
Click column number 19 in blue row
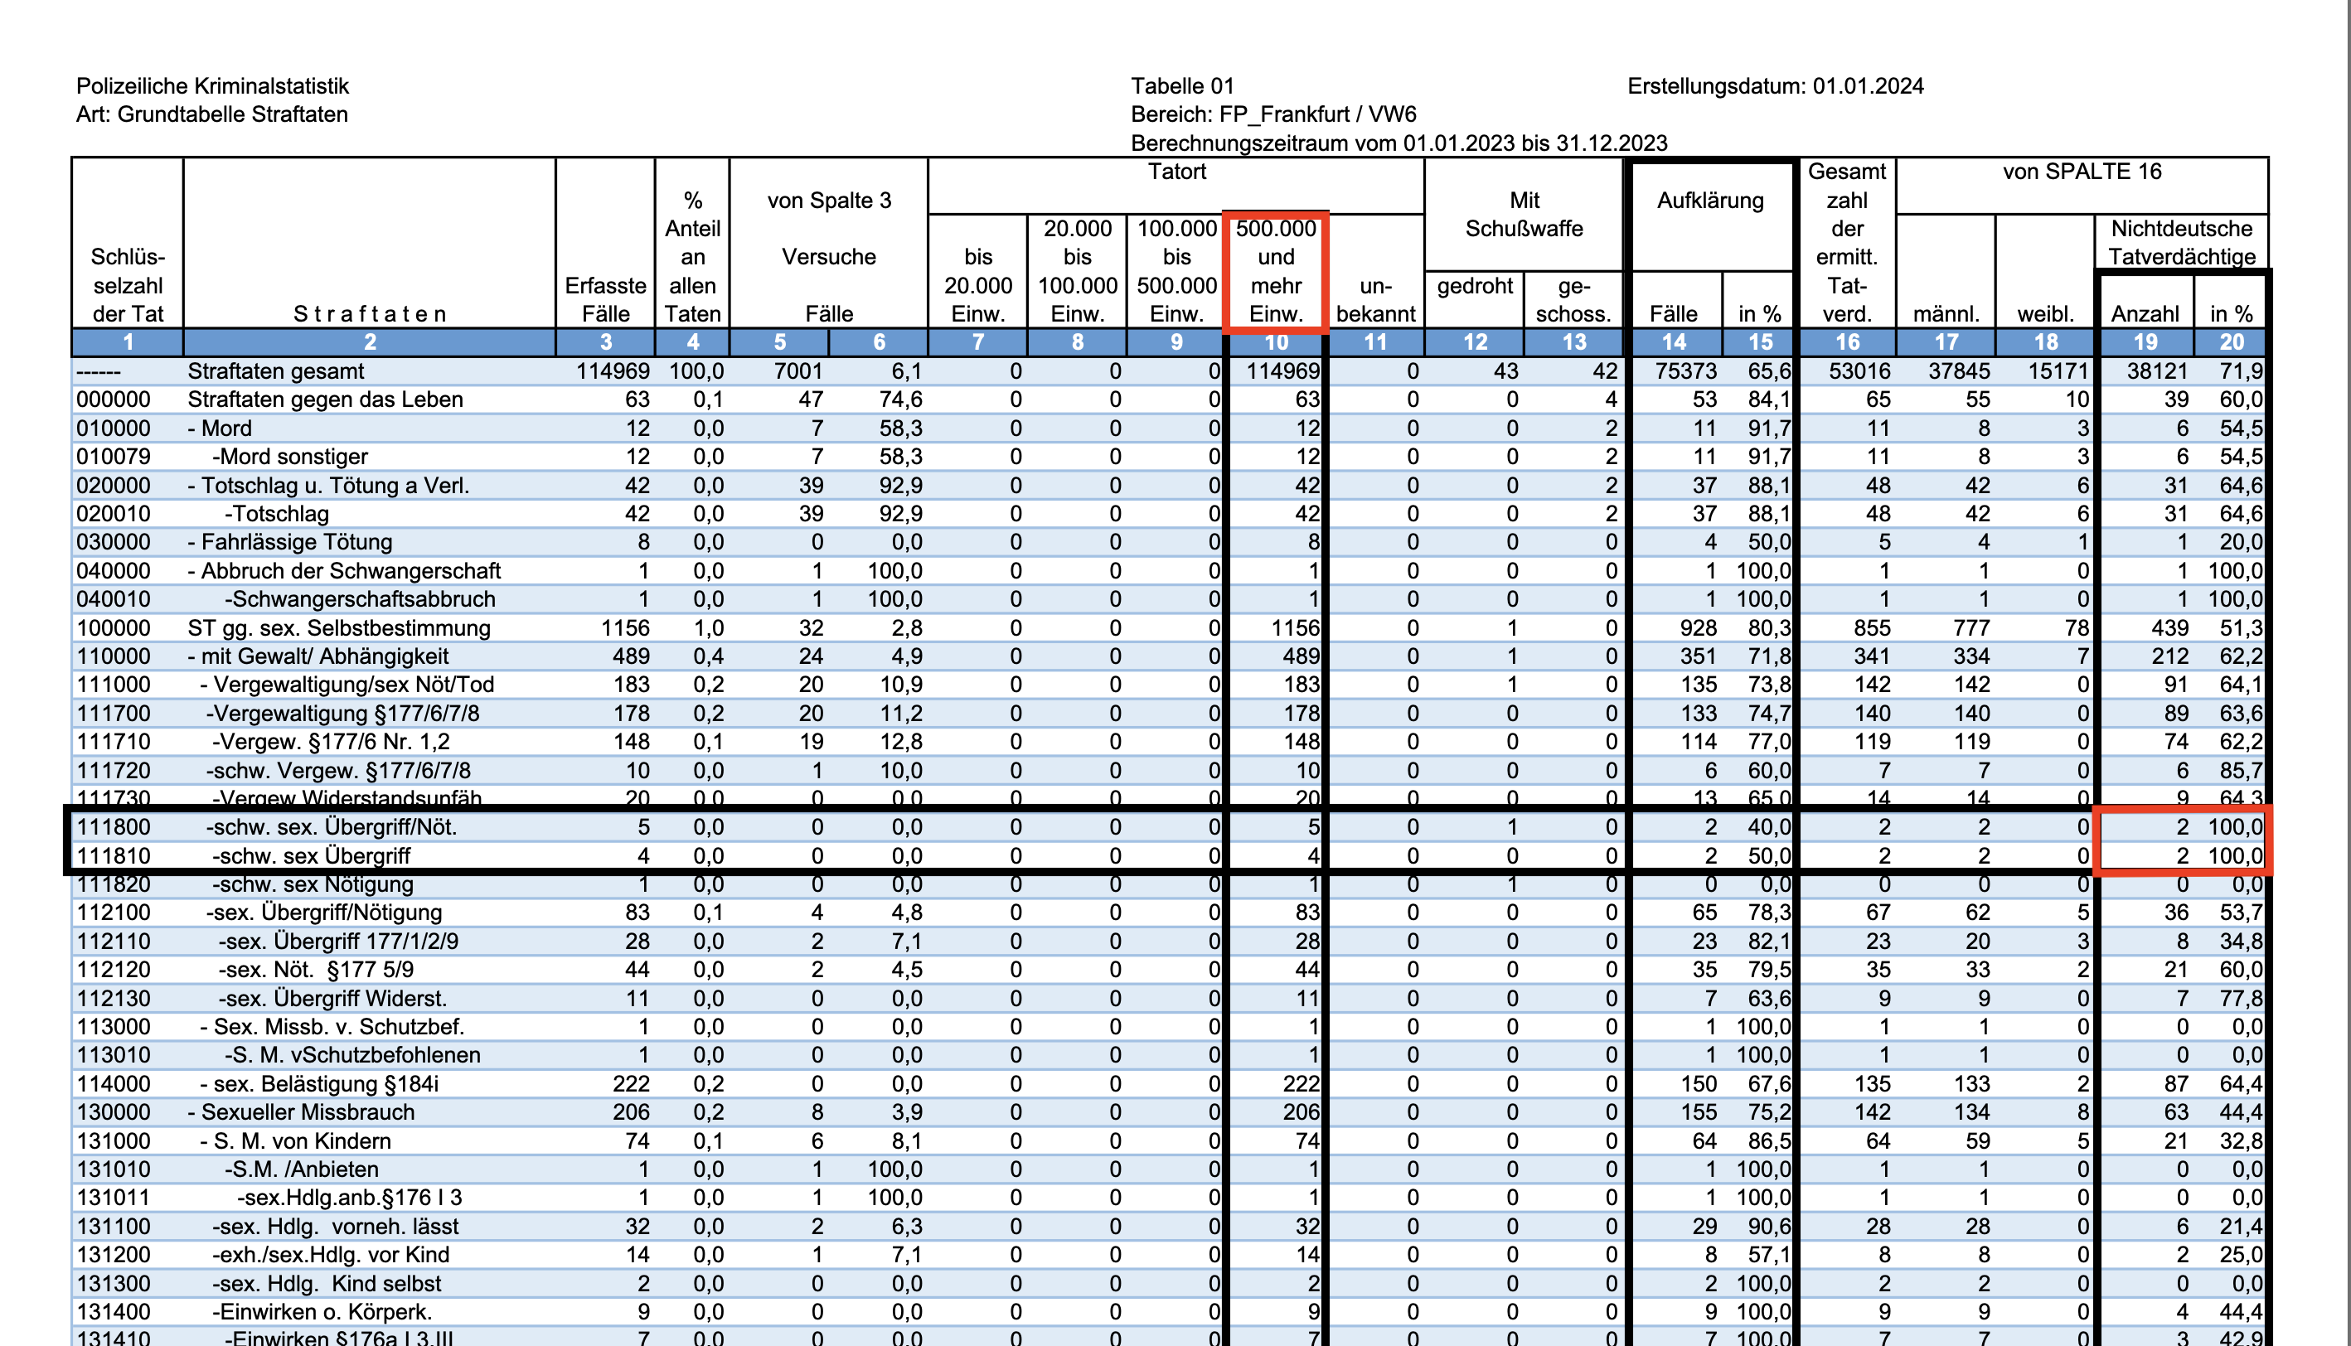[2145, 342]
